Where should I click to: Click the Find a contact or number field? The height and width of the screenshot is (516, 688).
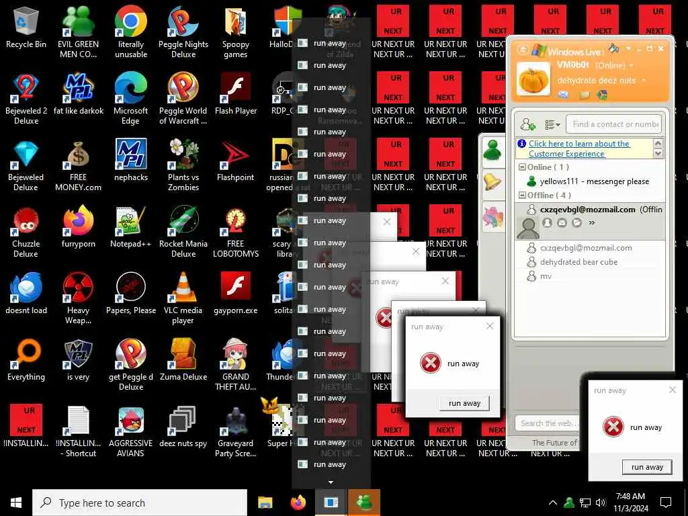pyautogui.click(x=614, y=124)
